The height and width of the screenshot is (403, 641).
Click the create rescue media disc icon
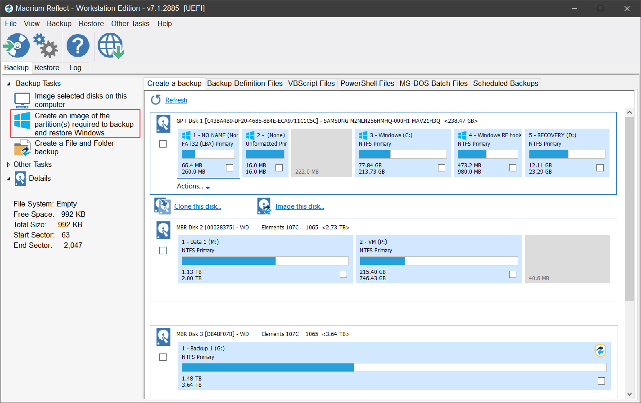pos(16,45)
